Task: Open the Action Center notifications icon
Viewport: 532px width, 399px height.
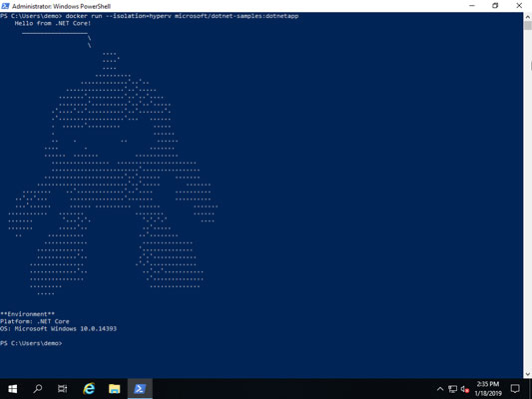Action: click(x=515, y=389)
